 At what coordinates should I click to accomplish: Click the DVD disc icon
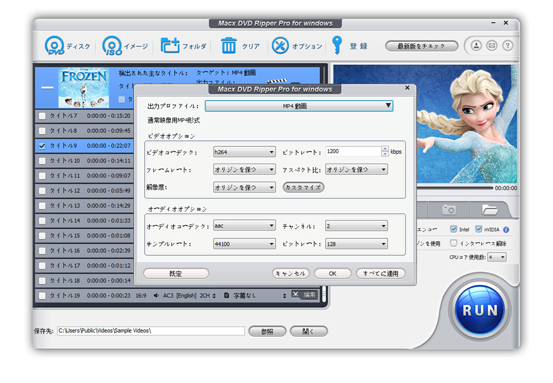tap(54, 45)
